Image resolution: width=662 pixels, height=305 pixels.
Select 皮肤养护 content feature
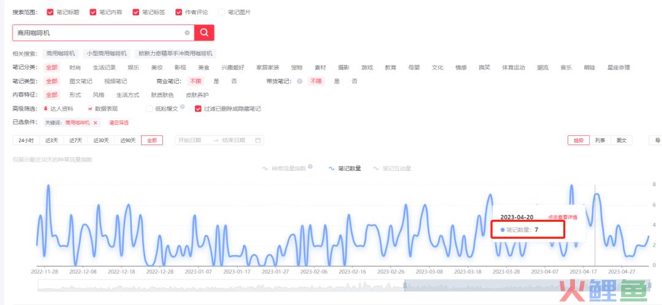[x=197, y=95]
